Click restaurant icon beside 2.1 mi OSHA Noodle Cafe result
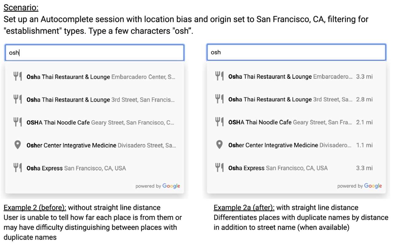This screenshot has height=243, width=393. 219,122
